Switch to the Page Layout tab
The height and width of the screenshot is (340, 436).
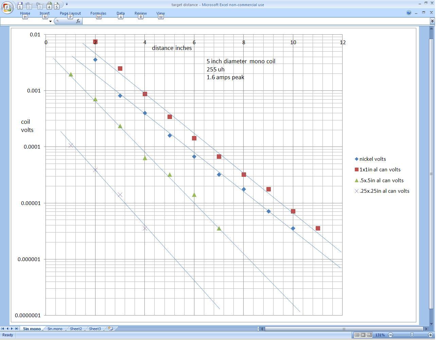pyautogui.click(x=70, y=13)
